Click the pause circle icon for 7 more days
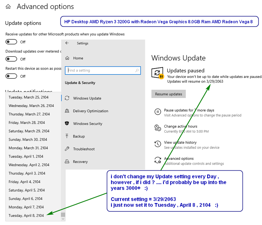The height and width of the screenshot is (225, 262). [x=158, y=112]
